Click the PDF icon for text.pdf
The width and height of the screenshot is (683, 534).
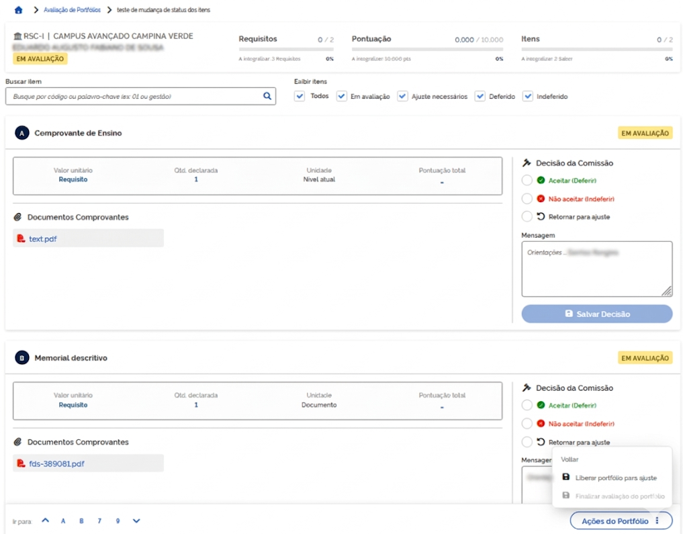21,238
